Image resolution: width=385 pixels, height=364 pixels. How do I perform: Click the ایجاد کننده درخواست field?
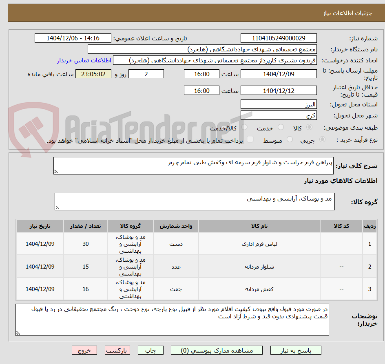coord(215,60)
